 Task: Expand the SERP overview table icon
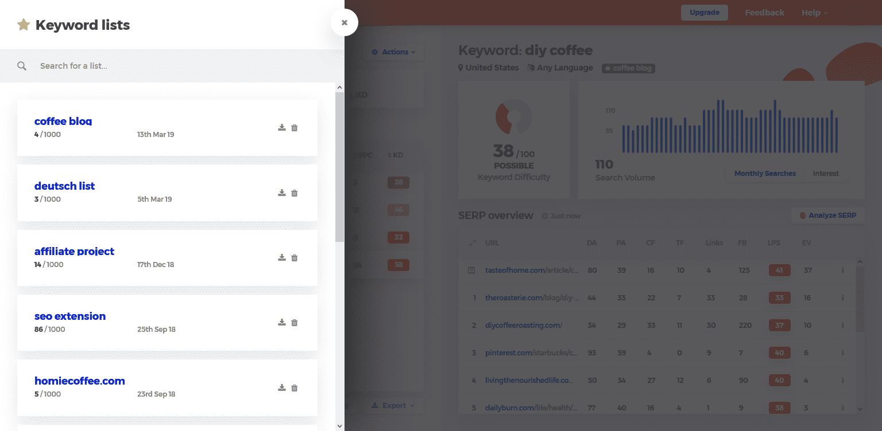[x=473, y=242]
